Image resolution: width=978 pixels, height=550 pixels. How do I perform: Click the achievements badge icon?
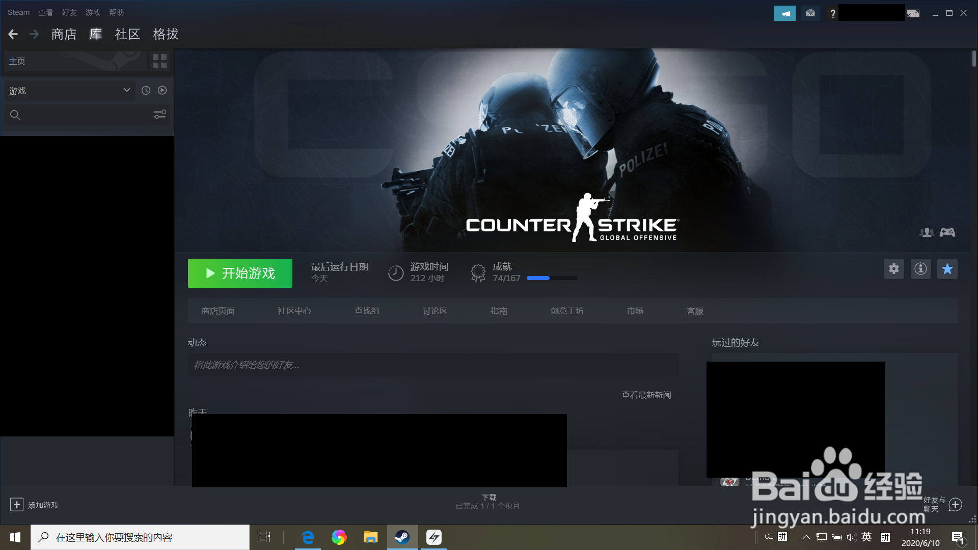pos(478,273)
